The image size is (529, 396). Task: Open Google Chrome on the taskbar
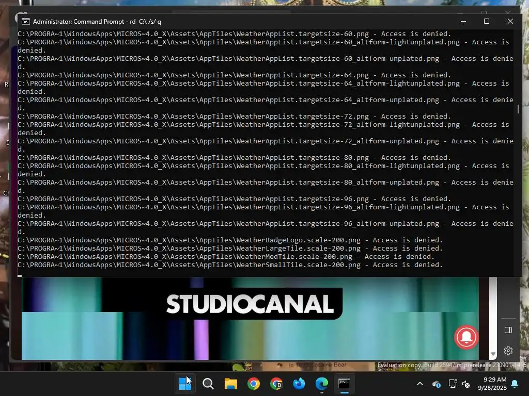coord(253,384)
